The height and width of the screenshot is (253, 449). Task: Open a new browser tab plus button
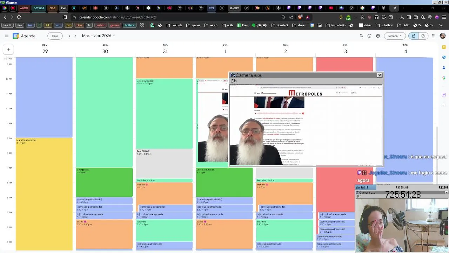click(x=404, y=8)
